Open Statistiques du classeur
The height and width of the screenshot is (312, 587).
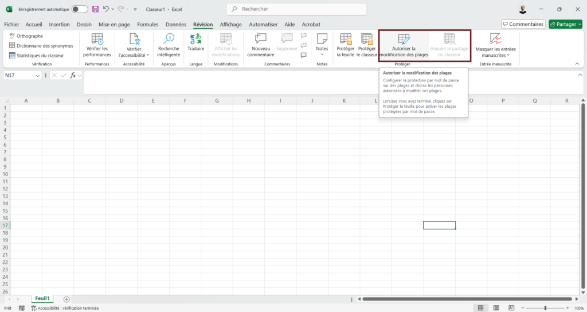[x=36, y=56]
